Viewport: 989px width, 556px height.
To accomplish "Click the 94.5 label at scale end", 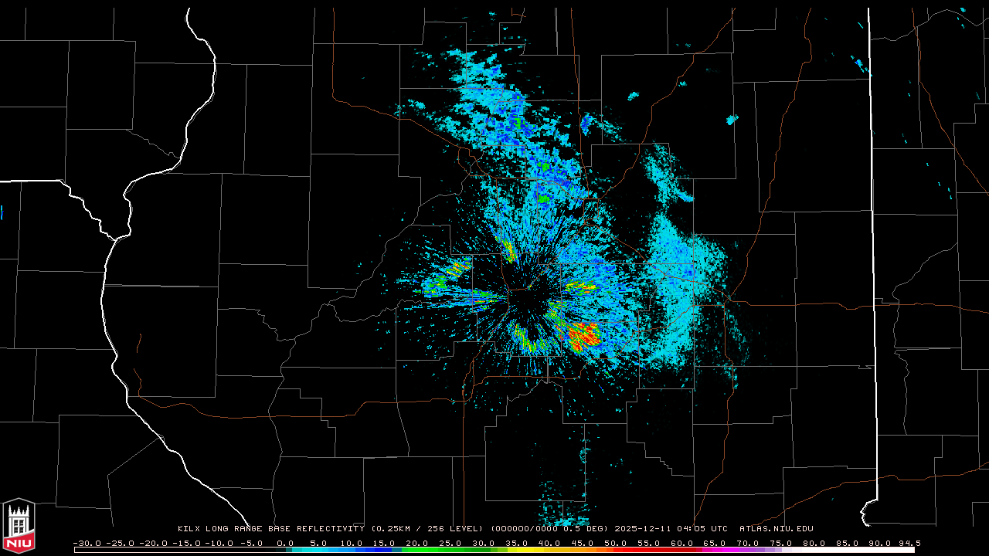I will pyautogui.click(x=909, y=544).
